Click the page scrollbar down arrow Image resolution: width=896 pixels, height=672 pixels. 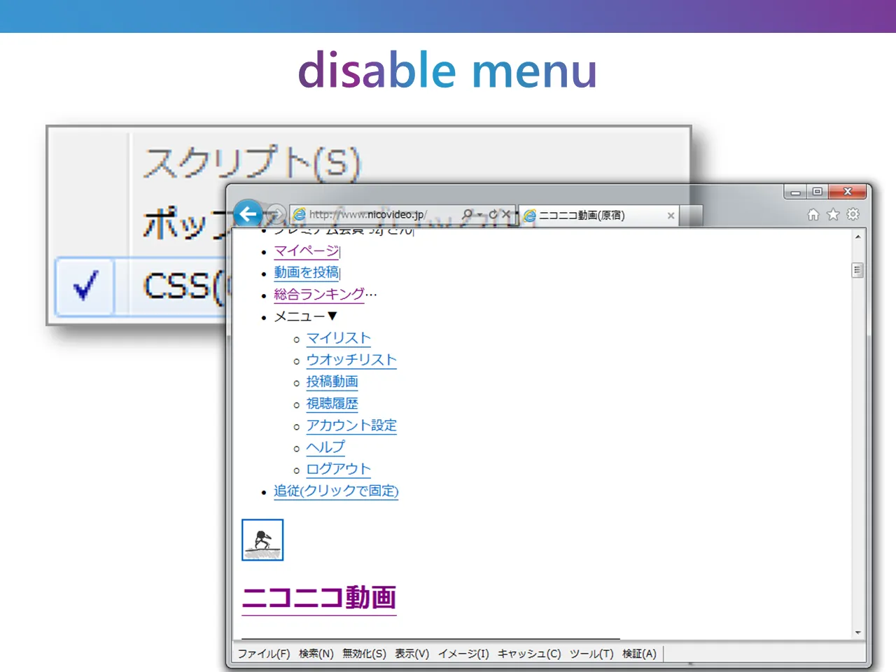click(x=857, y=633)
